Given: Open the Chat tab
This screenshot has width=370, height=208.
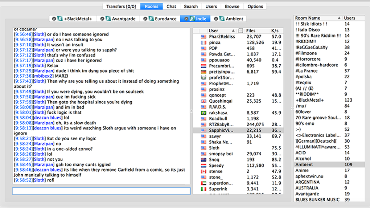Looking at the screenshot, I should [171, 6].
